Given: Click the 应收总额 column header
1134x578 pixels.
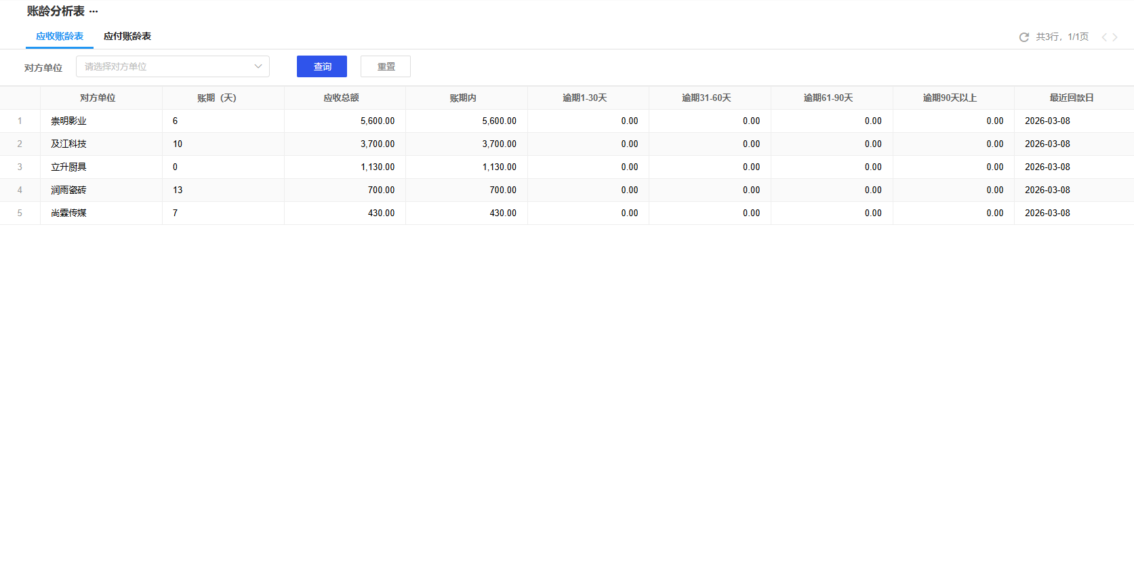Looking at the screenshot, I should coord(341,98).
